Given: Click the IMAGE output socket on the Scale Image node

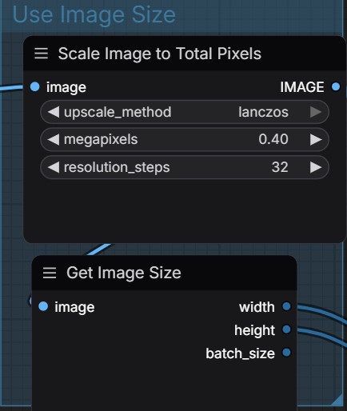Looking at the screenshot, I should click(x=336, y=86).
